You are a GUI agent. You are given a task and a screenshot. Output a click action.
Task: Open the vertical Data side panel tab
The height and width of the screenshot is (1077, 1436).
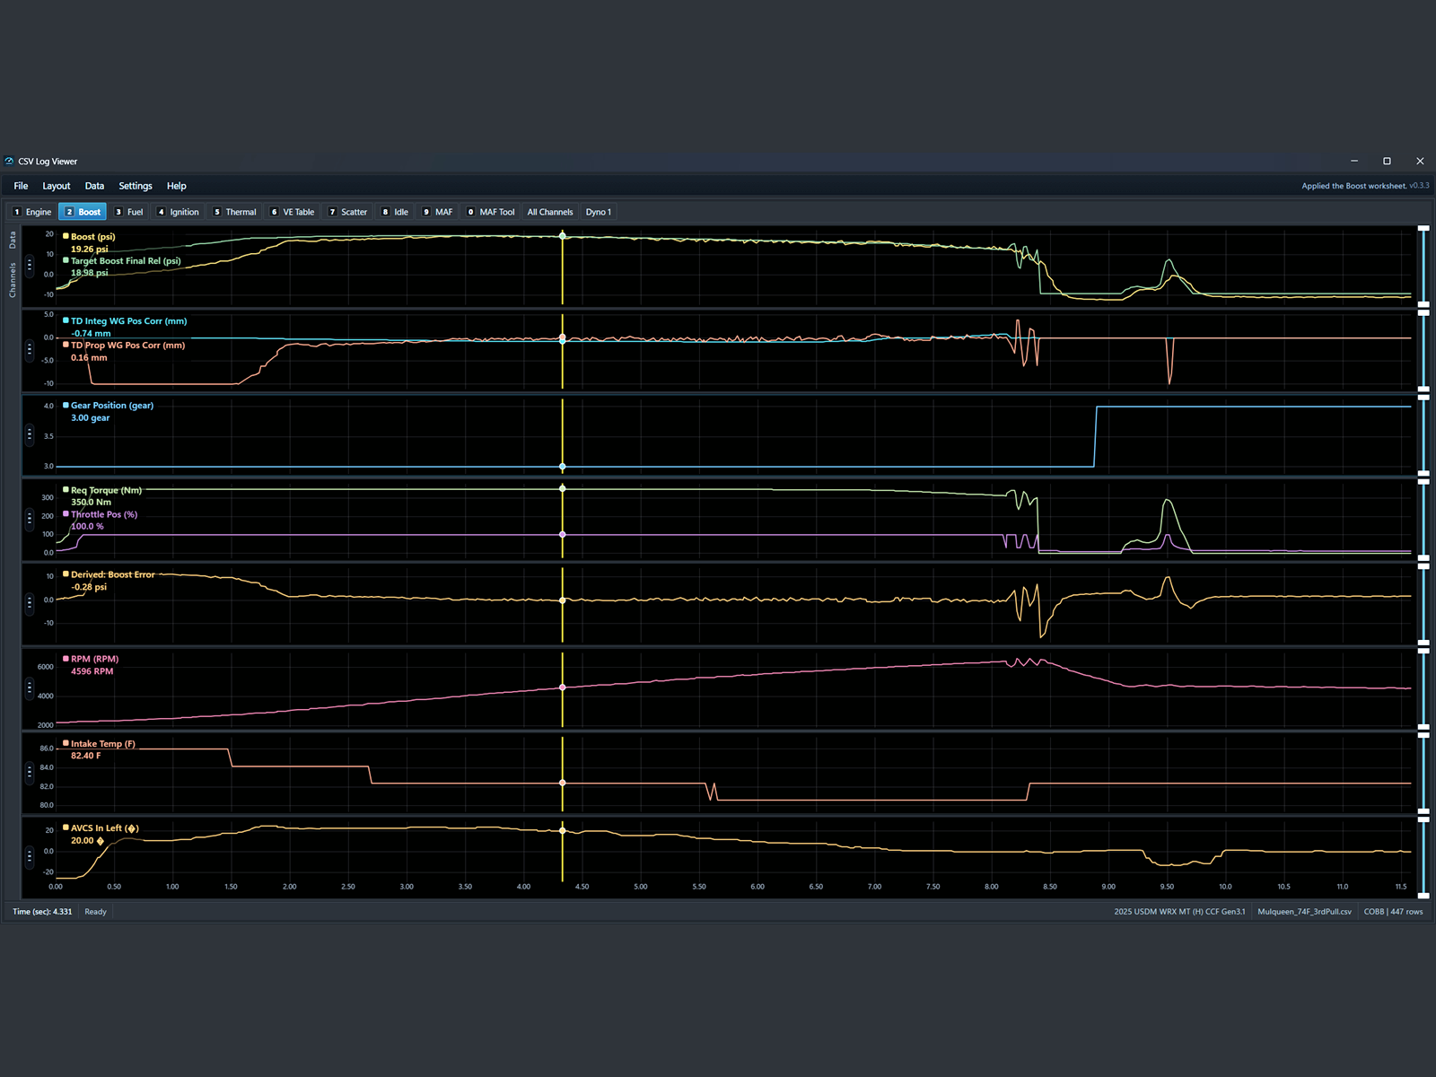click(13, 240)
